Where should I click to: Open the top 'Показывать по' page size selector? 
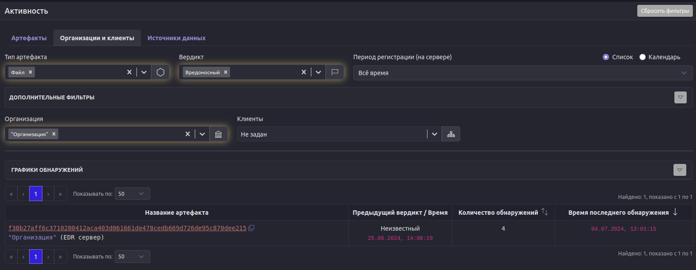click(132, 194)
